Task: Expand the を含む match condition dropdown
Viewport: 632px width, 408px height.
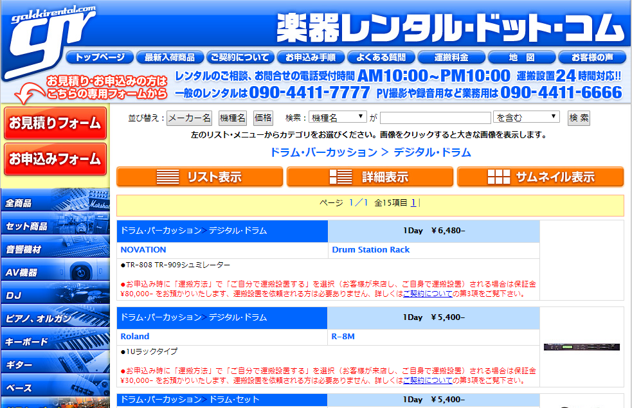Action: click(527, 118)
